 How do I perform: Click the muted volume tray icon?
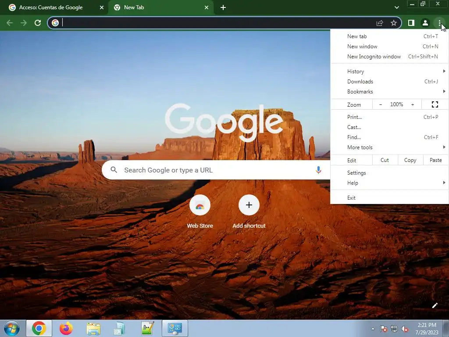tap(405, 329)
